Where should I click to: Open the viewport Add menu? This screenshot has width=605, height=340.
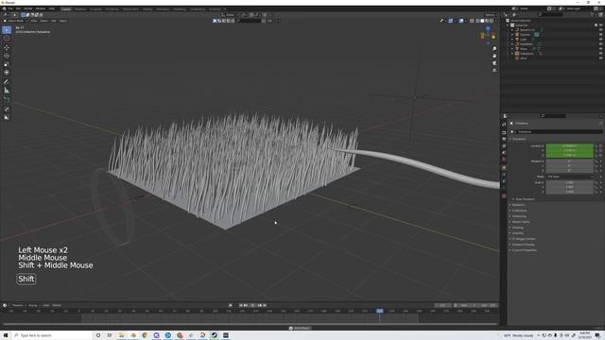[54, 21]
